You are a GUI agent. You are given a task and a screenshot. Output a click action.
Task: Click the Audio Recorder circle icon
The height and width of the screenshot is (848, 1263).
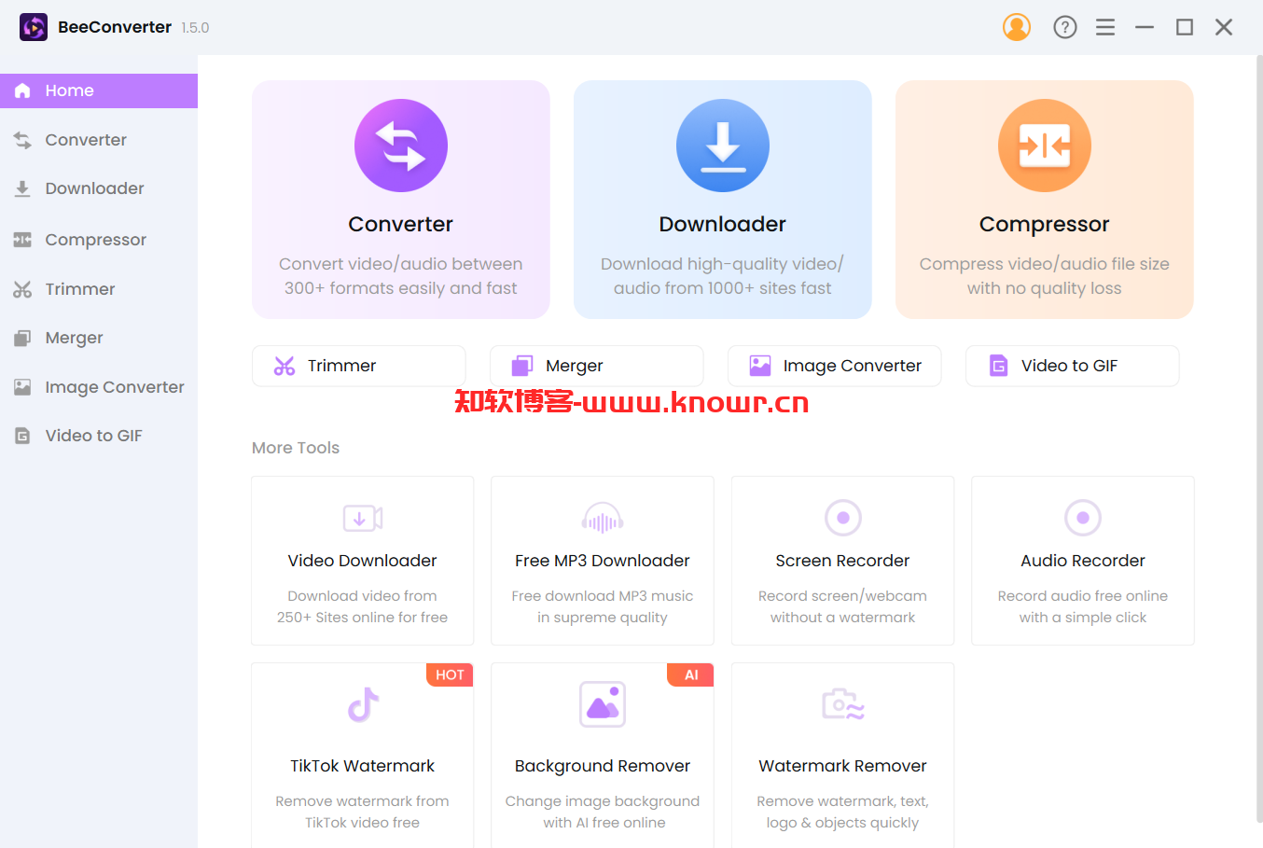(x=1083, y=518)
